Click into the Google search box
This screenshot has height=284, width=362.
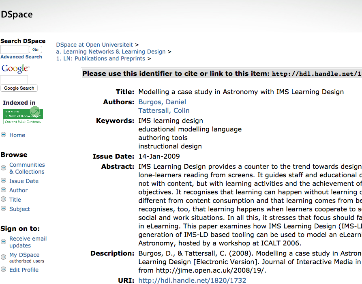pyautogui.click(x=14, y=80)
